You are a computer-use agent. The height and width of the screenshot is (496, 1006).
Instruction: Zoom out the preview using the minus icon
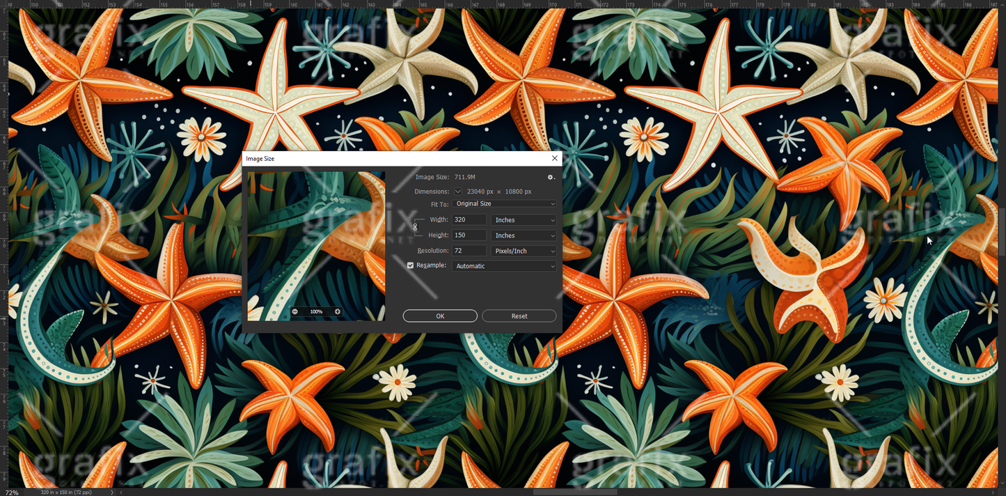coord(294,311)
